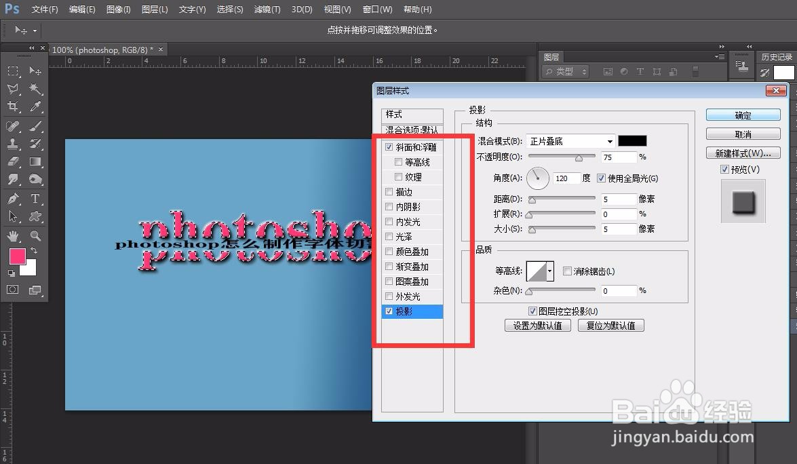Select the Eraser tool
Viewport: 797px width, 464px height.
point(13,161)
